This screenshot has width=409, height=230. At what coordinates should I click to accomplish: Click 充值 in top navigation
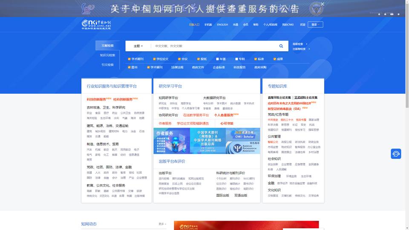coord(236,25)
